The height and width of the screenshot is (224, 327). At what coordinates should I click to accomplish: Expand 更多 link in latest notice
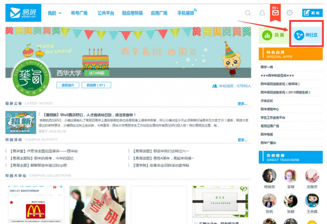pyautogui.click(x=242, y=104)
